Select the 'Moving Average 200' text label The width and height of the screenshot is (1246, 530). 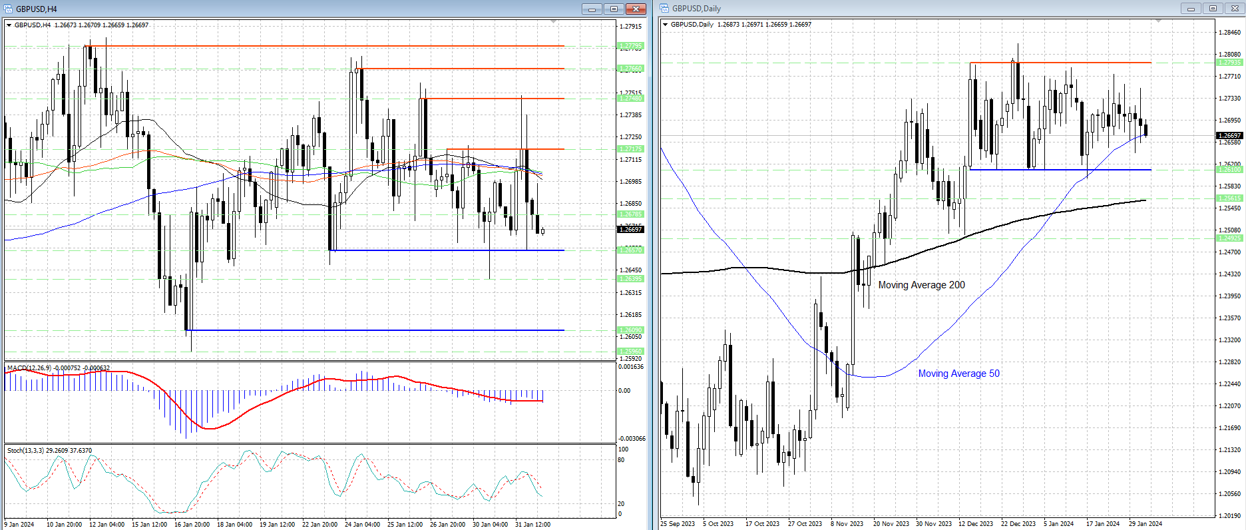point(921,285)
